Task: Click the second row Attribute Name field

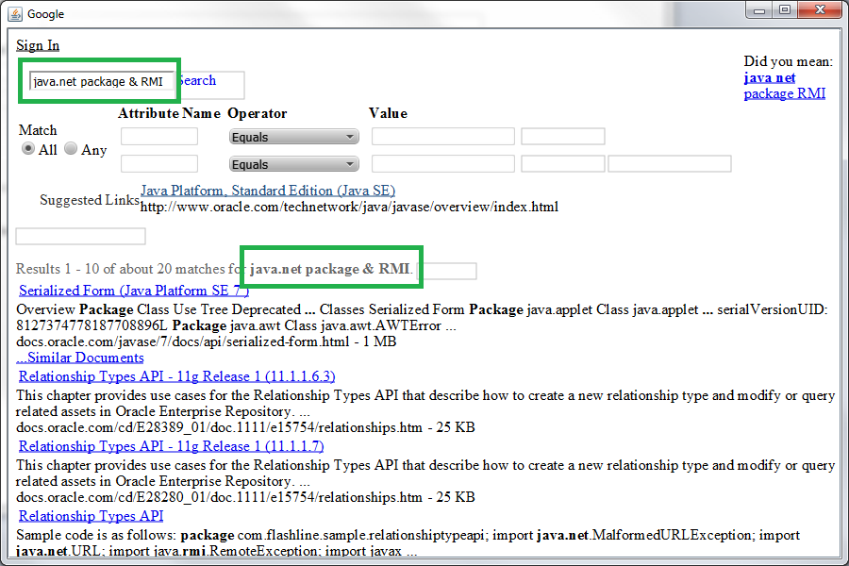Action: (x=159, y=163)
